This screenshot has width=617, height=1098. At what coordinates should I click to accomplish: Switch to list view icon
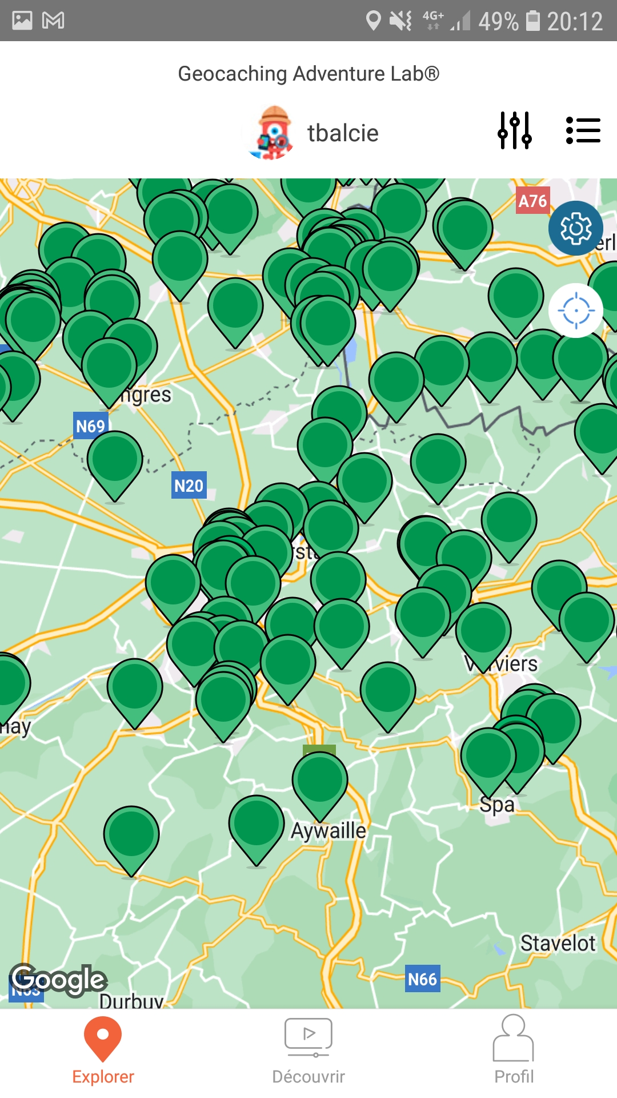[583, 130]
